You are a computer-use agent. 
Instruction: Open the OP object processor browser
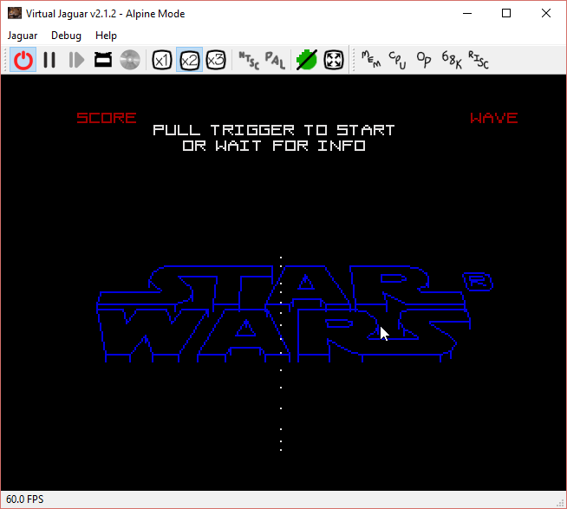tap(424, 60)
